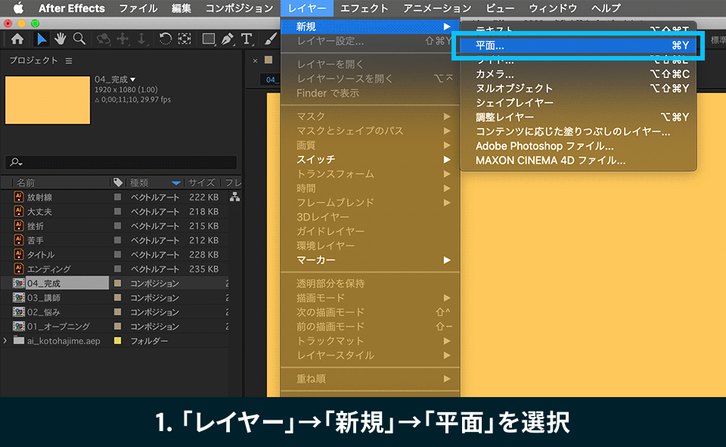
Task: Open the ヘルプ menu
Action: point(606,8)
